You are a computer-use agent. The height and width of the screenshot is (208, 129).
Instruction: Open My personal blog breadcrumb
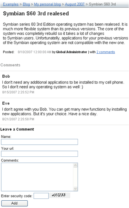(47, 4)
